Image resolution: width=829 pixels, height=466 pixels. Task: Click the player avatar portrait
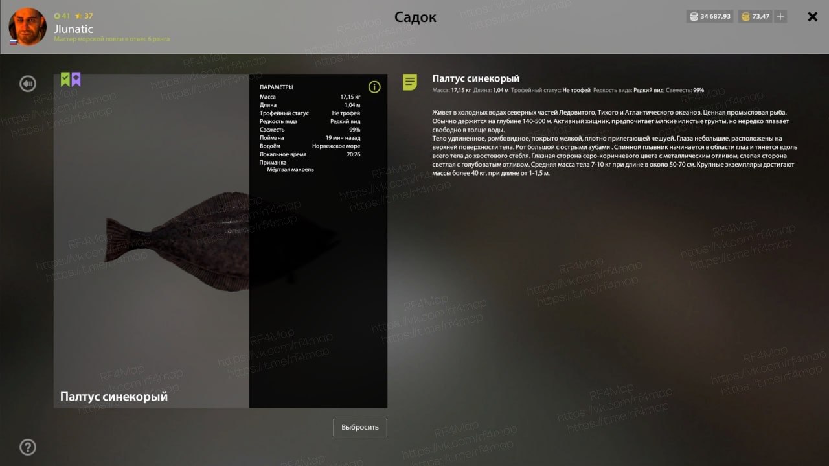27,27
